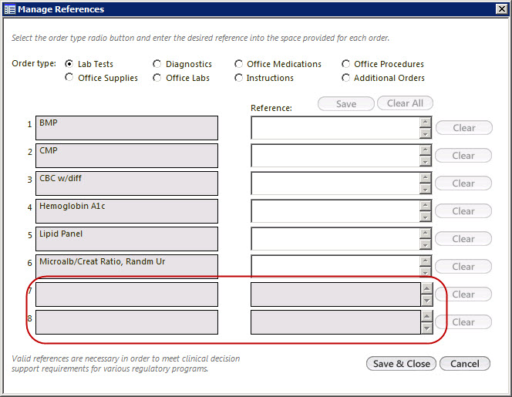Click down arrow in CBC w/diff reference box
This screenshot has height=397, width=512.
425,189
